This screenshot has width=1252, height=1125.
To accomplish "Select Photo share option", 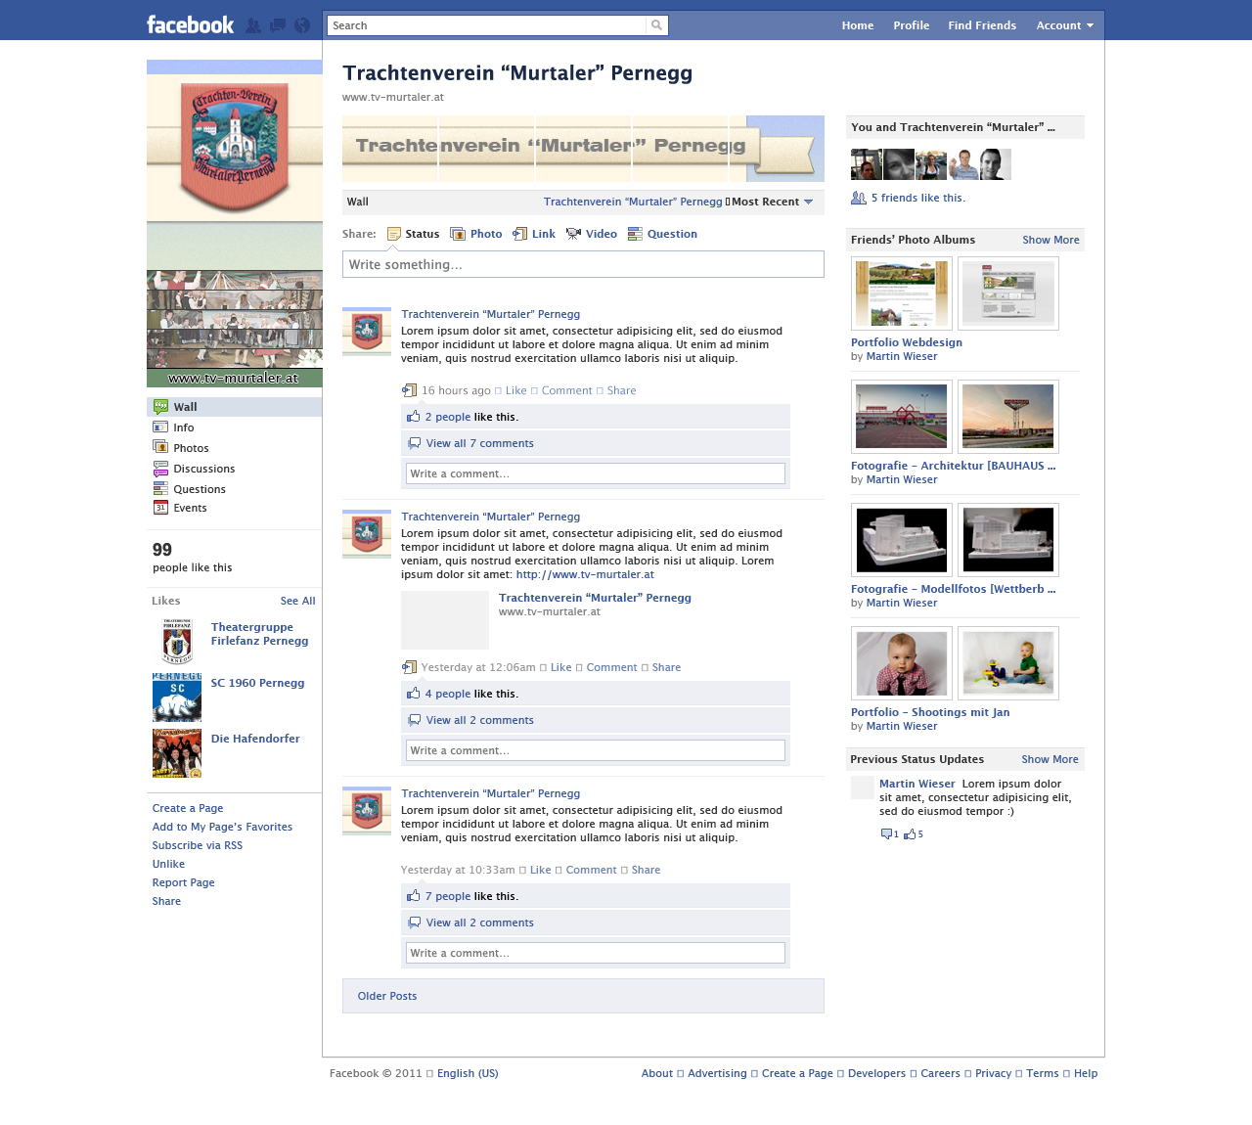I will point(476,234).
